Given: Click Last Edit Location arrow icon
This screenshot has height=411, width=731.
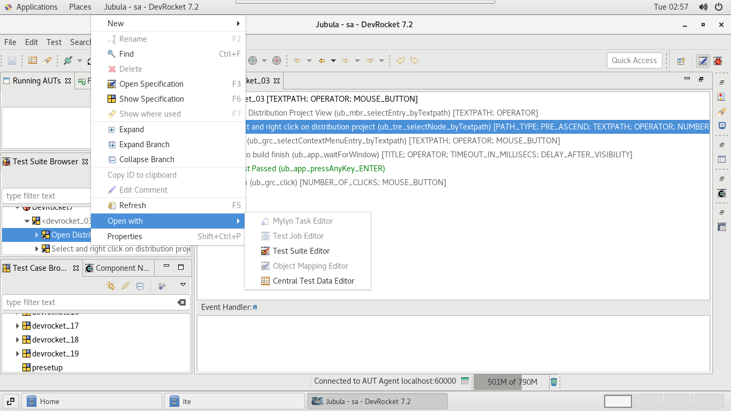Looking at the screenshot, I should coord(298,60).
